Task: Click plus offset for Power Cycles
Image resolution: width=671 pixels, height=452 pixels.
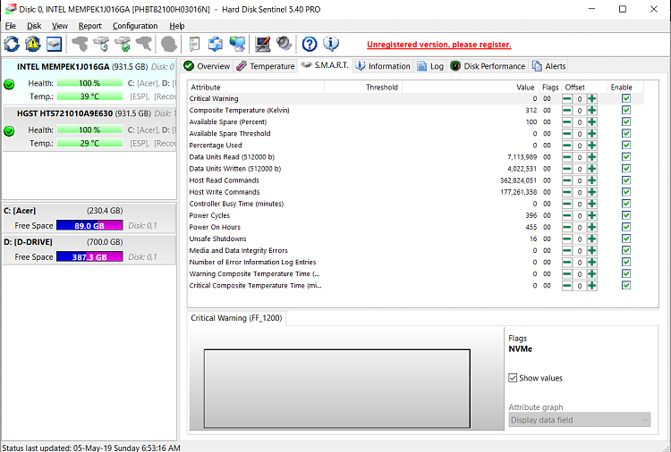Action: tap(592, 215)
